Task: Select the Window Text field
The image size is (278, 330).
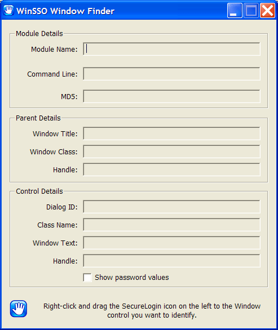Action: coord(171,243)
